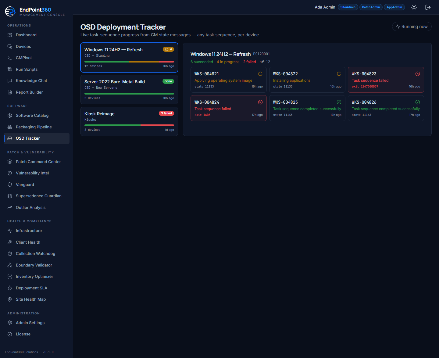Image resolution: width=439 pixels, height=358 pixels.
Task: Click the Admin Settings gear icon
Action: pos(10,323)
